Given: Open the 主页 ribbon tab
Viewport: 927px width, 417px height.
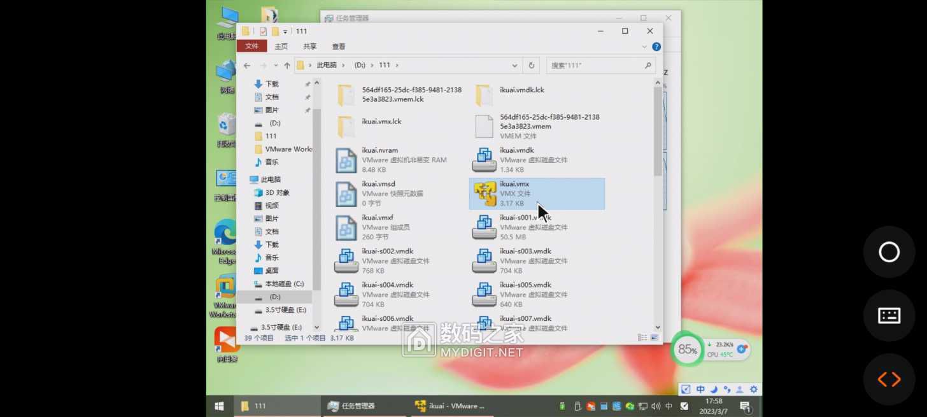Looking at the screenshot, I should [281, 46].
